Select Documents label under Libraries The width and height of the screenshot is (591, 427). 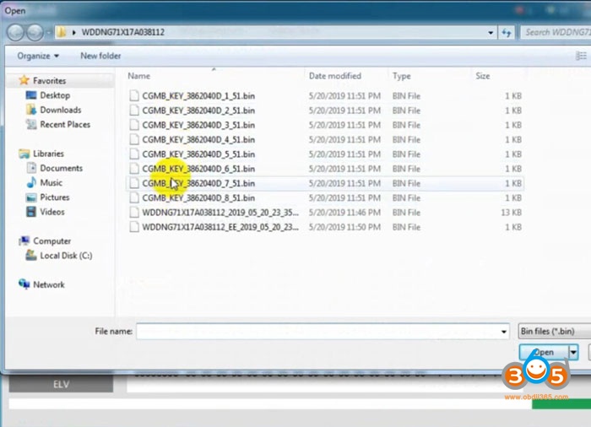(x=61, y=168)
